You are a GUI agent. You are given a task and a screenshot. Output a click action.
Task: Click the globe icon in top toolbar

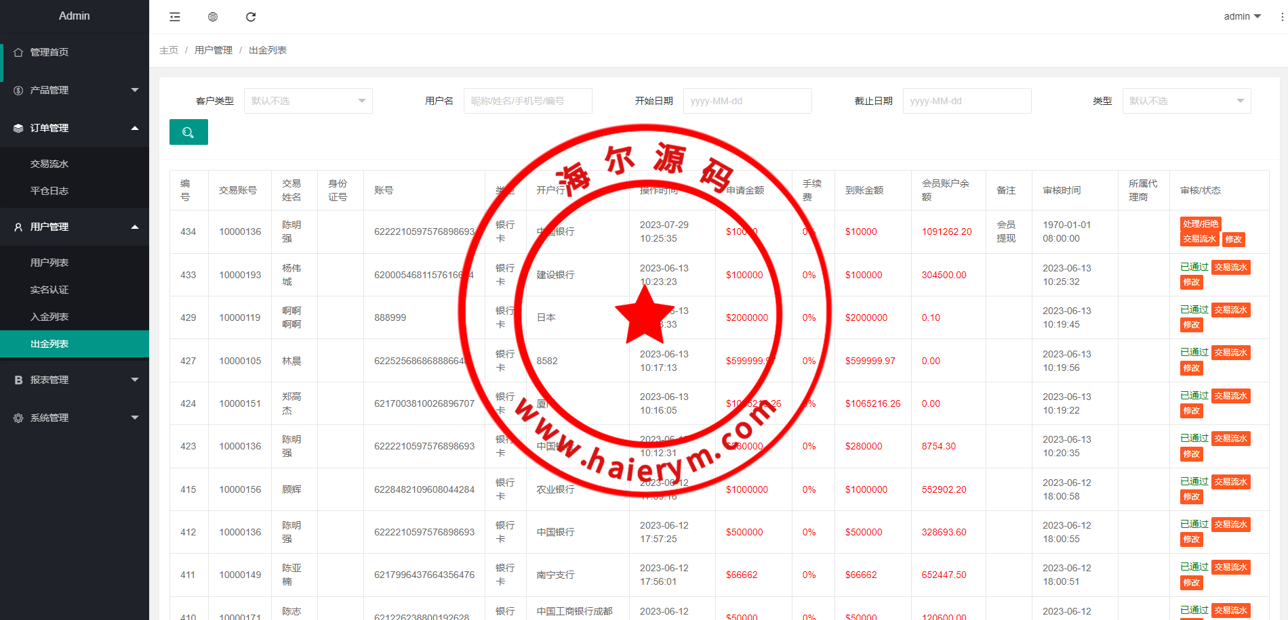(213, 17)
